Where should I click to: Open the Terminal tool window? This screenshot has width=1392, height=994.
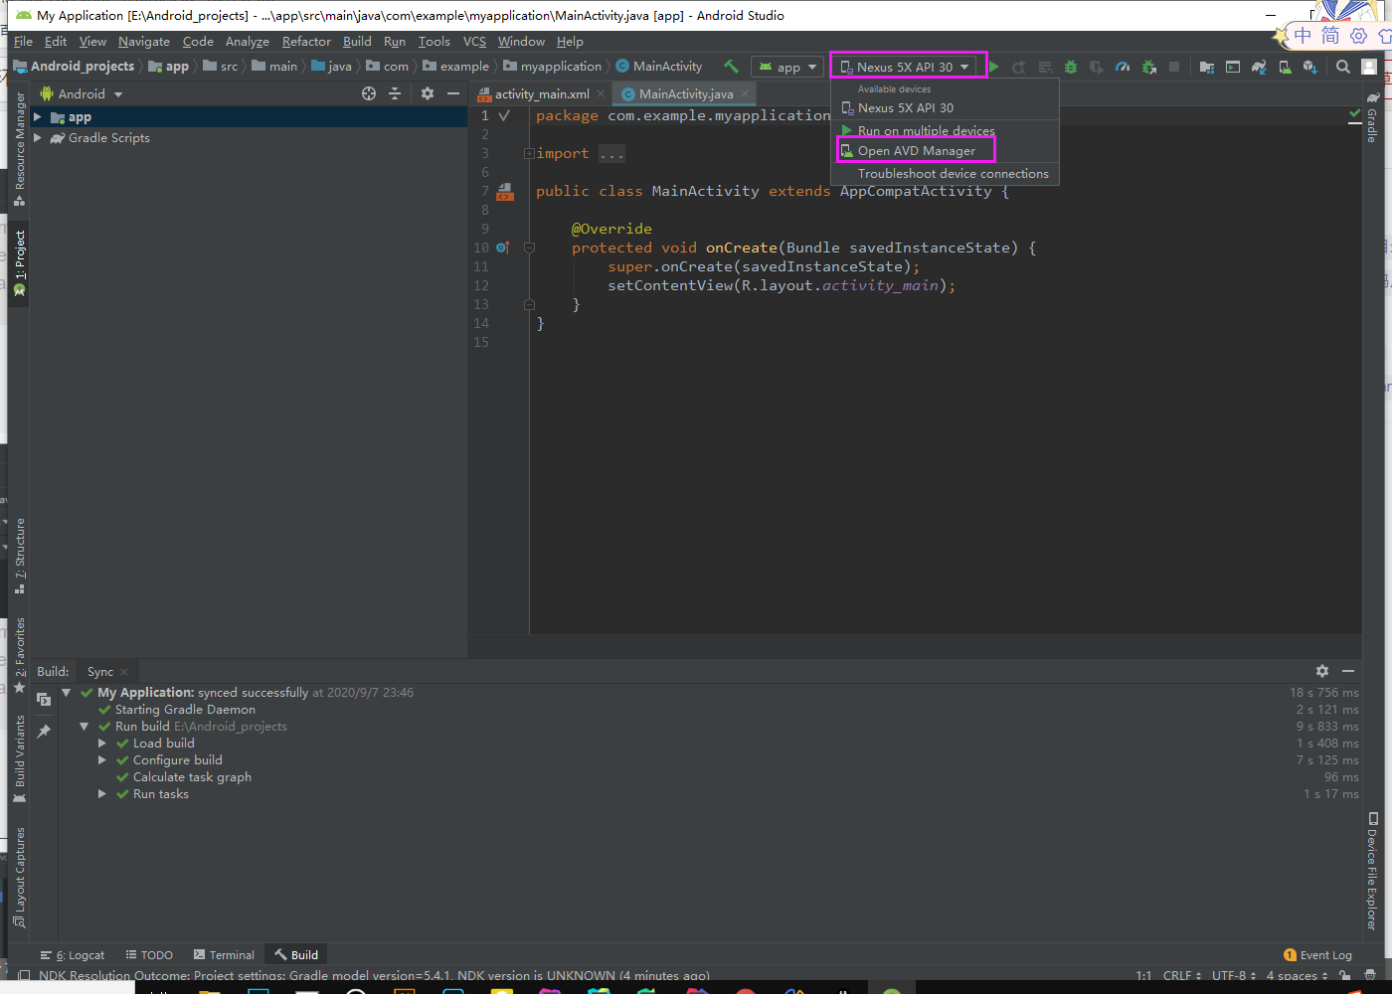coord(224,955)
